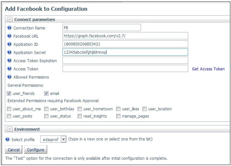Viewport: 231px width, 166px height.
Task: Open help icon for Allowed Permissions
Action: (9, 77)
